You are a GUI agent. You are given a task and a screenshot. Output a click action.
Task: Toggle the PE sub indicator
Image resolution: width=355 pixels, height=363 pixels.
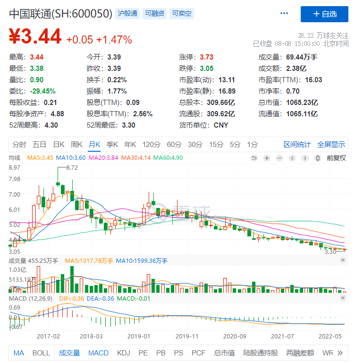(143, 353)
